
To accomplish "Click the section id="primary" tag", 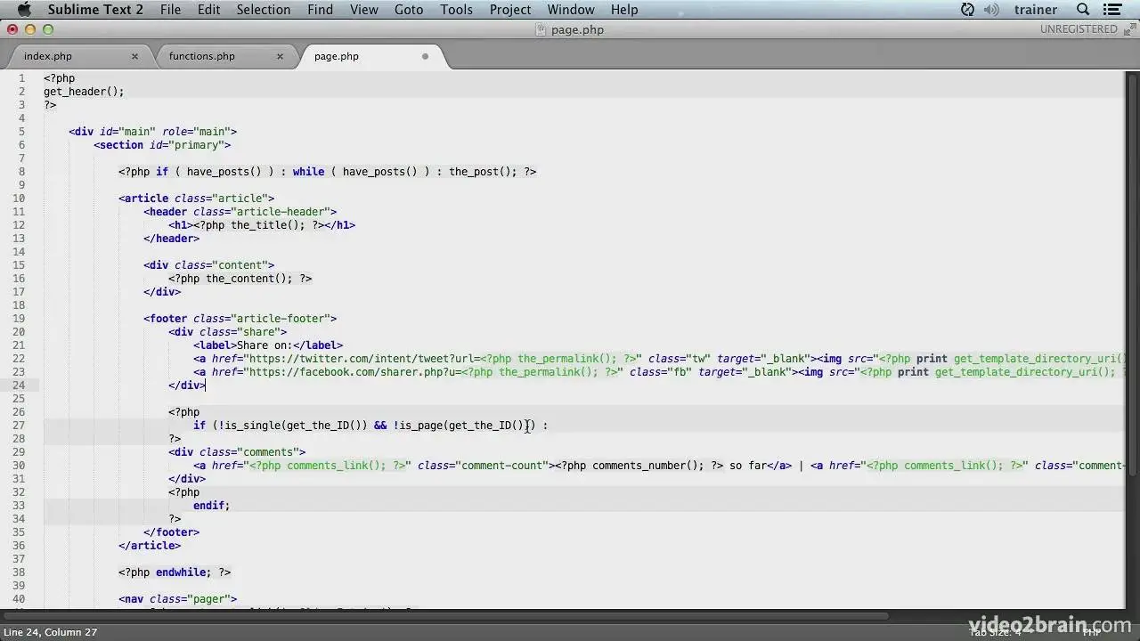I will [x=162, y=145].
